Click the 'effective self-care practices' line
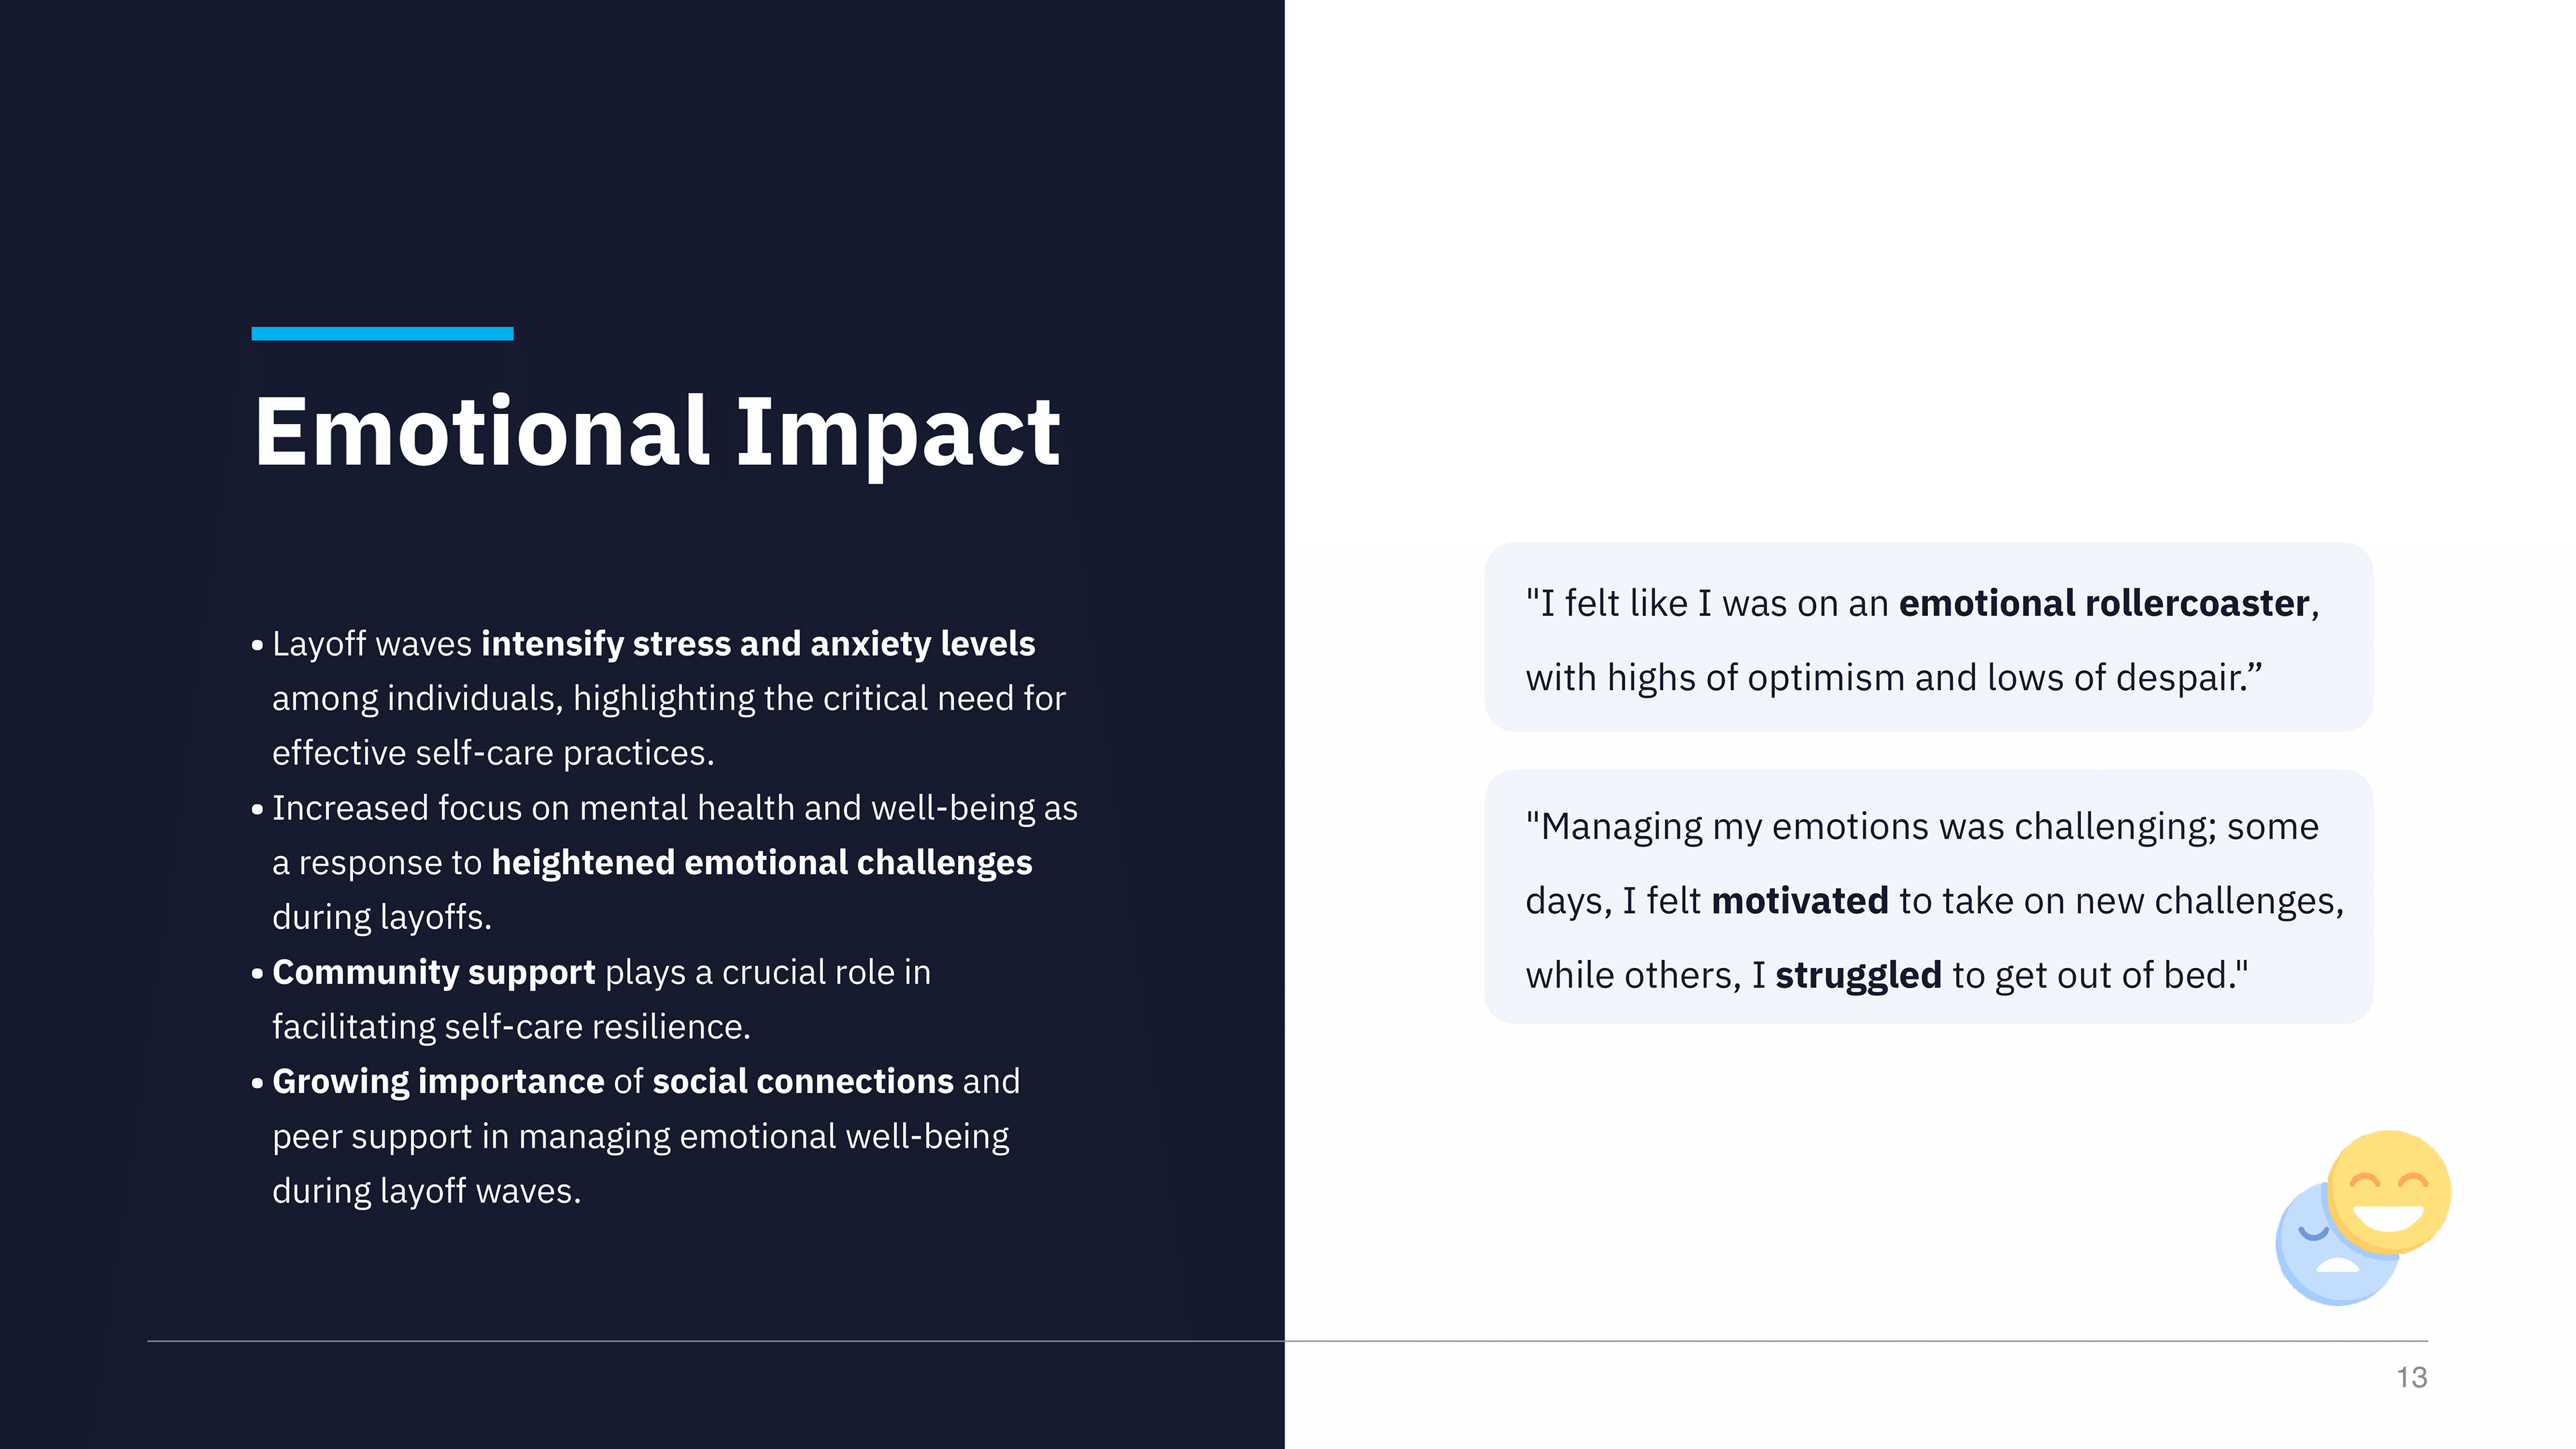 pos(493,753)
